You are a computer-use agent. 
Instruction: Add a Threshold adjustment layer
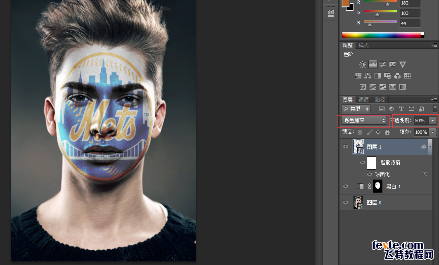coord(383,87)
